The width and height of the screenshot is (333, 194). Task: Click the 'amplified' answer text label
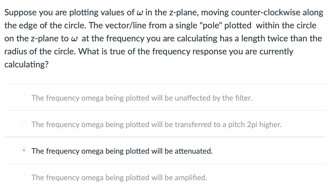[x=119, y=177]
